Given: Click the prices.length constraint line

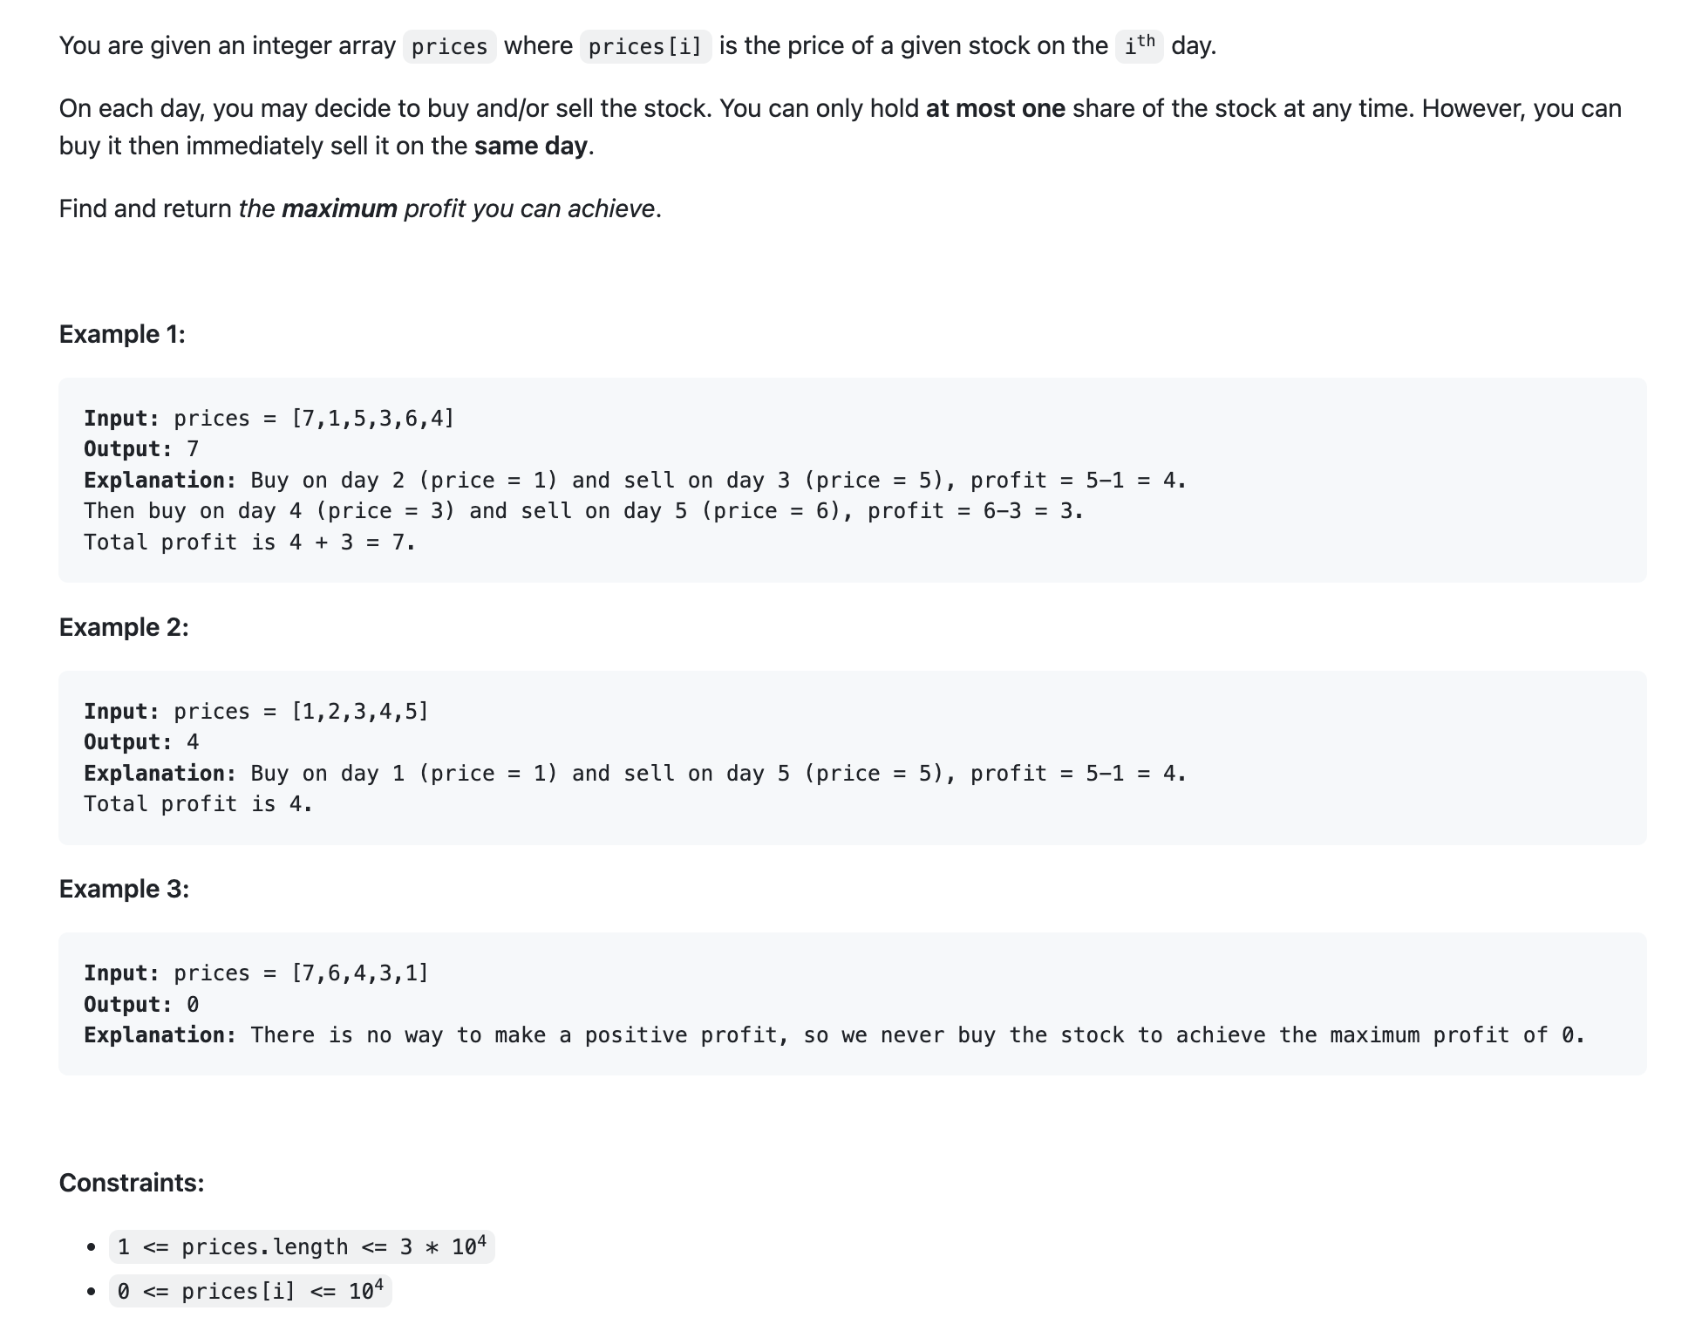Looking at the screenshot, I should 302,1246.
